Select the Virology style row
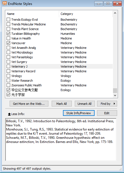124x173 pixels. tap(59, 76)
